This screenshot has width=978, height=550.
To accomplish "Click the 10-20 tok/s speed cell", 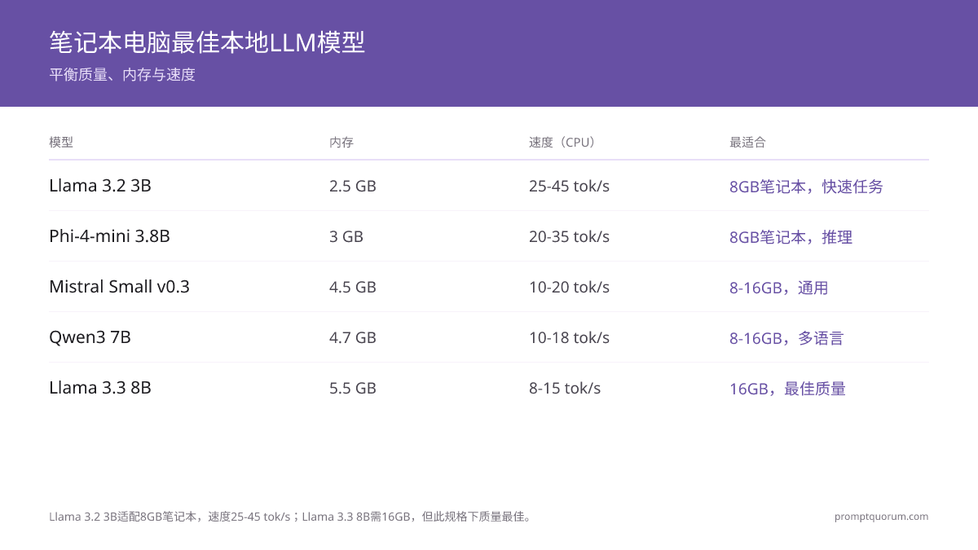I will 569,287.
